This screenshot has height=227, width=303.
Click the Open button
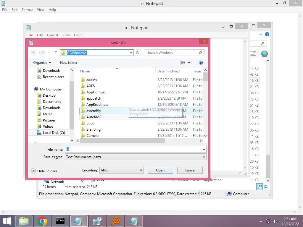pos(160,170)
